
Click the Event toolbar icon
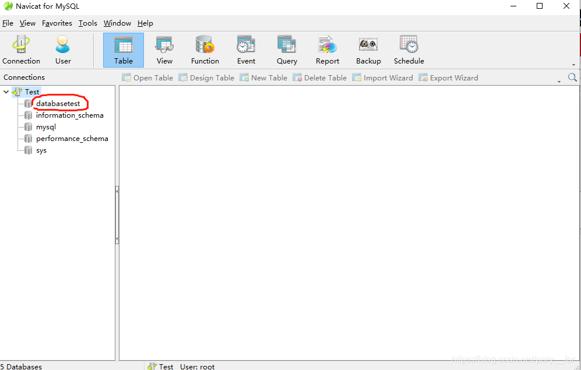[246, 50]
